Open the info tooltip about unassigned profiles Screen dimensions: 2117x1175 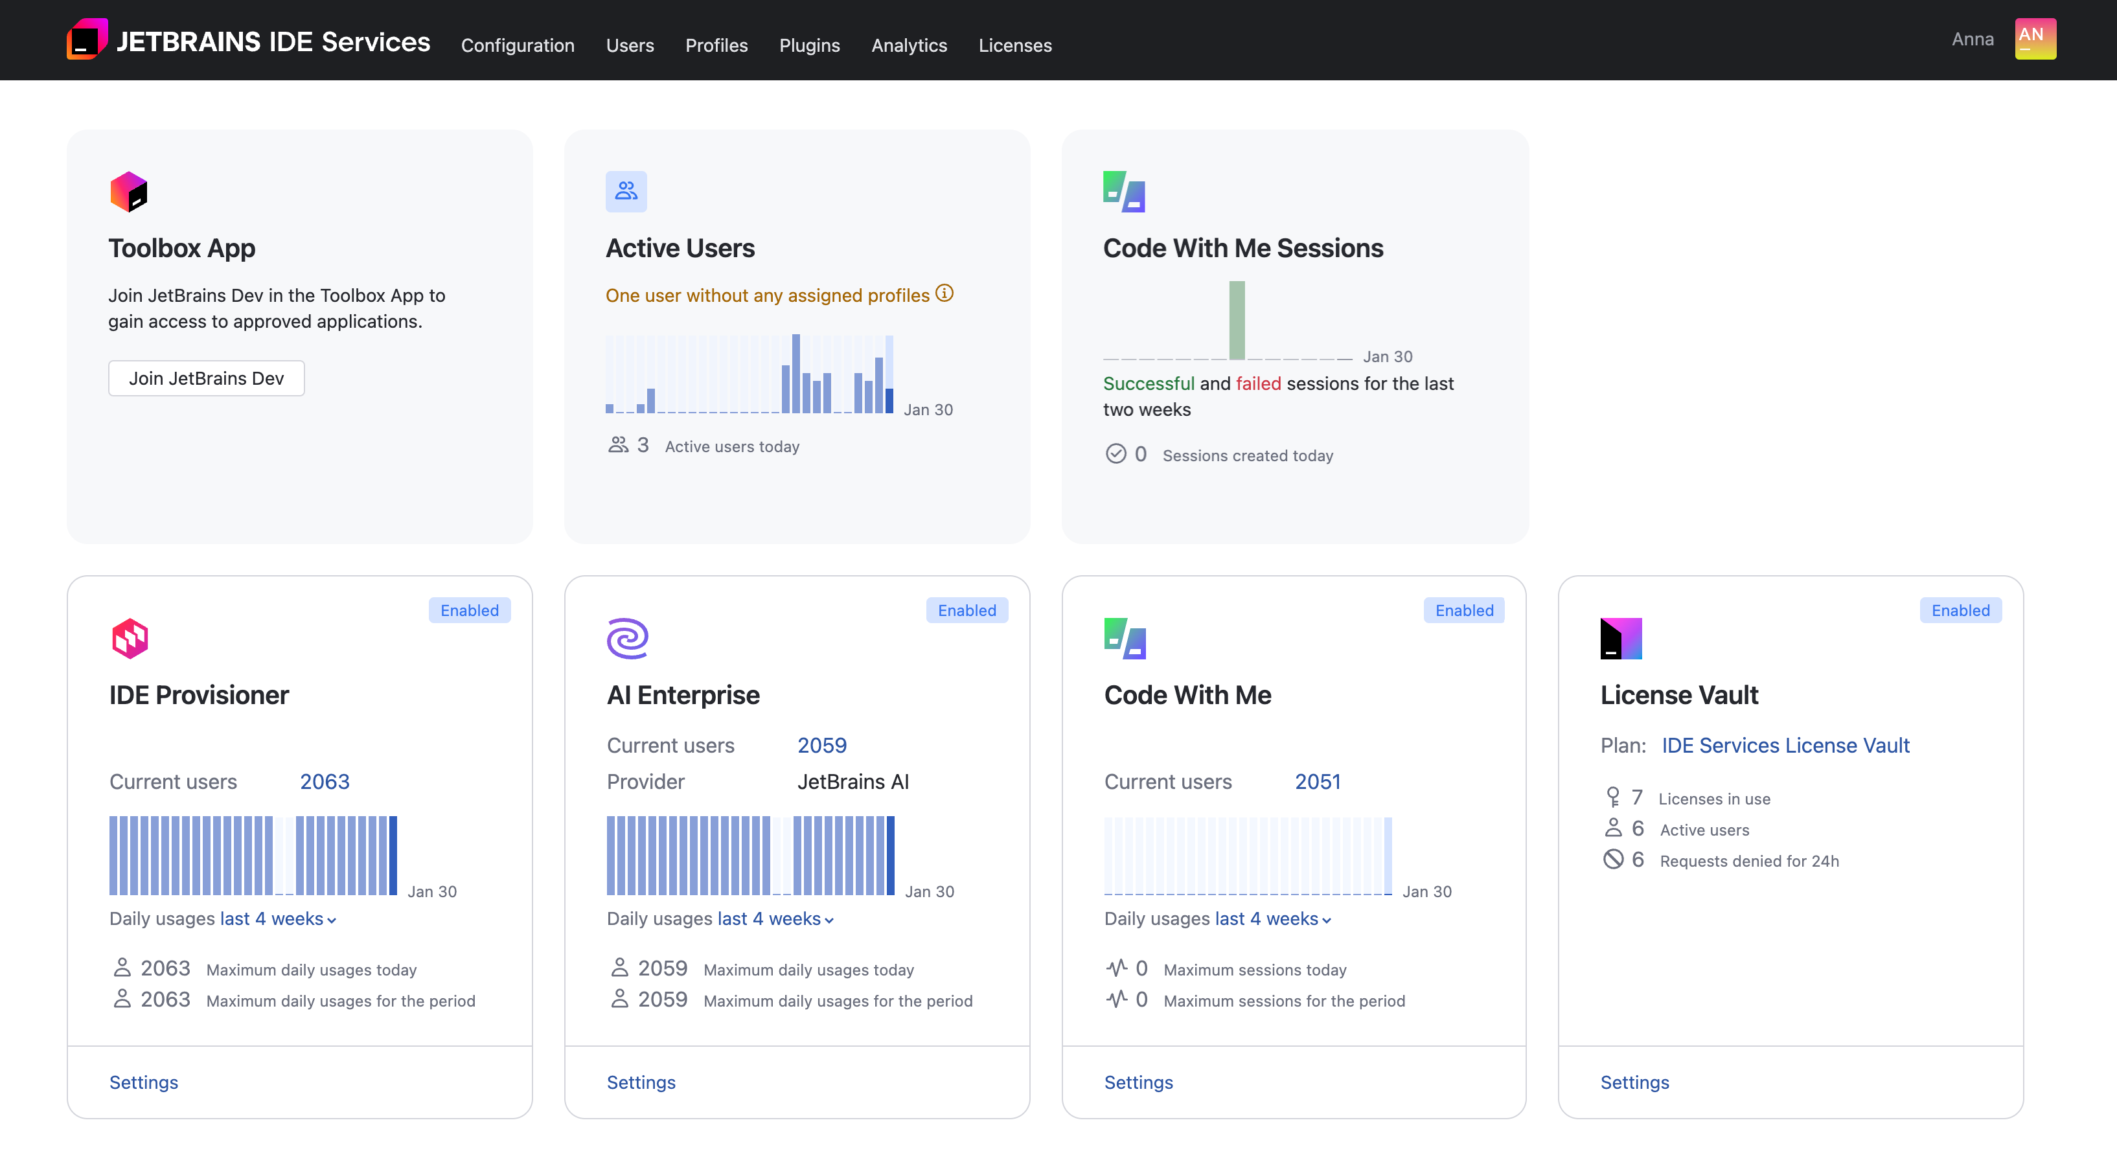[945, 293]
